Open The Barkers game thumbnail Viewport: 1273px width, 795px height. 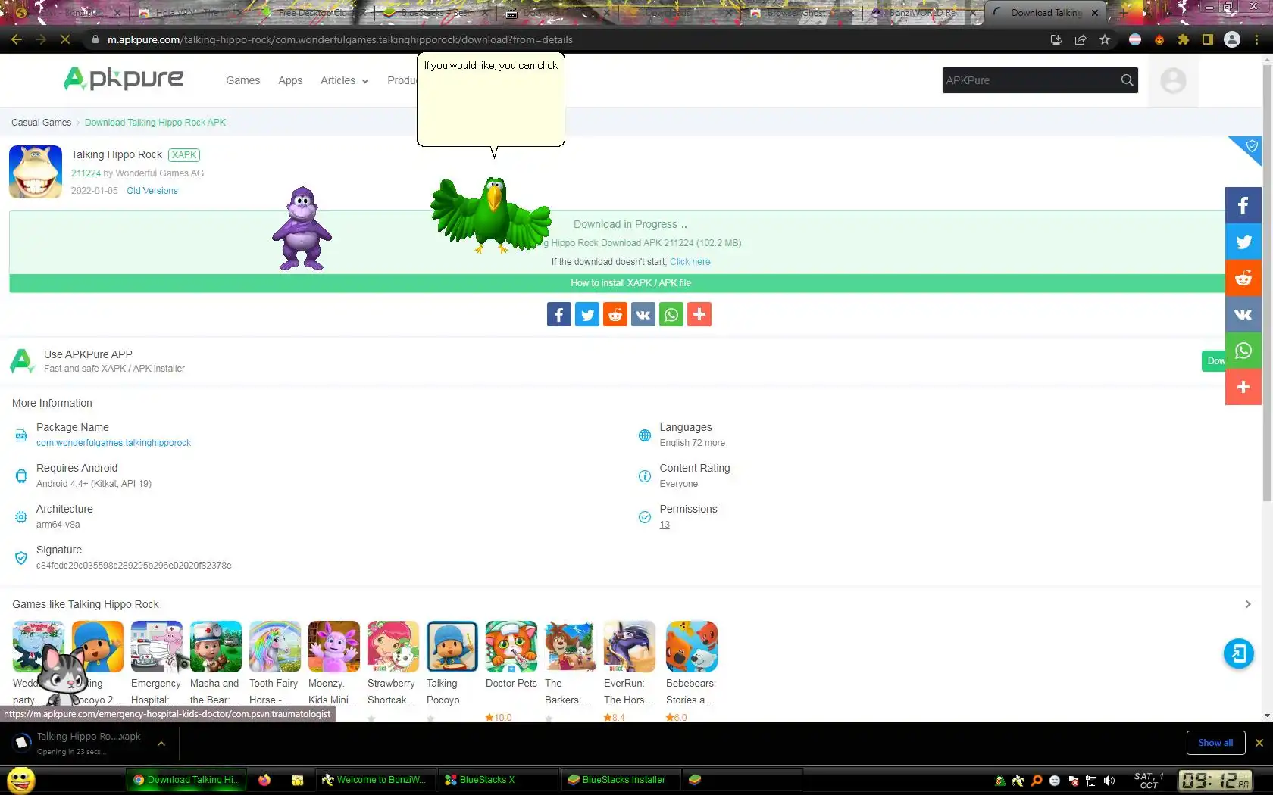pos(571,647)
